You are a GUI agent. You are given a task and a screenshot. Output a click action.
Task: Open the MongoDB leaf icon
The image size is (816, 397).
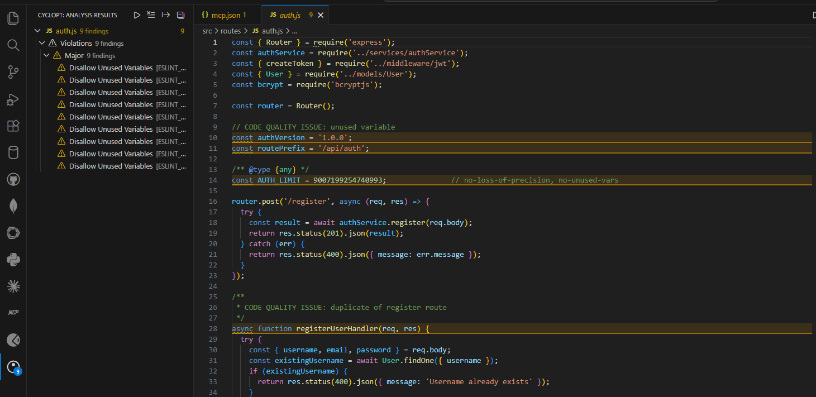pos(13,206)
